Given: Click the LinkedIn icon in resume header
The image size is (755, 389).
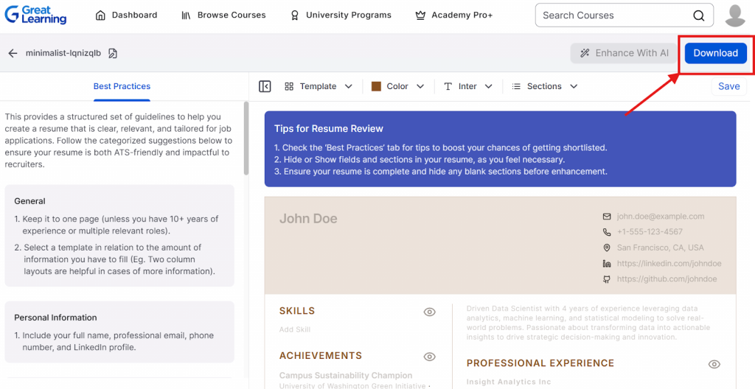Looking at the screenshot, I should [x=607, y=264].
